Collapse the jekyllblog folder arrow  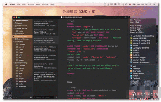click(13, 42)
